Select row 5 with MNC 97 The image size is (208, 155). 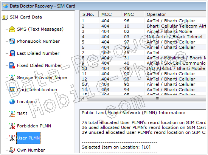click(143, 42)
